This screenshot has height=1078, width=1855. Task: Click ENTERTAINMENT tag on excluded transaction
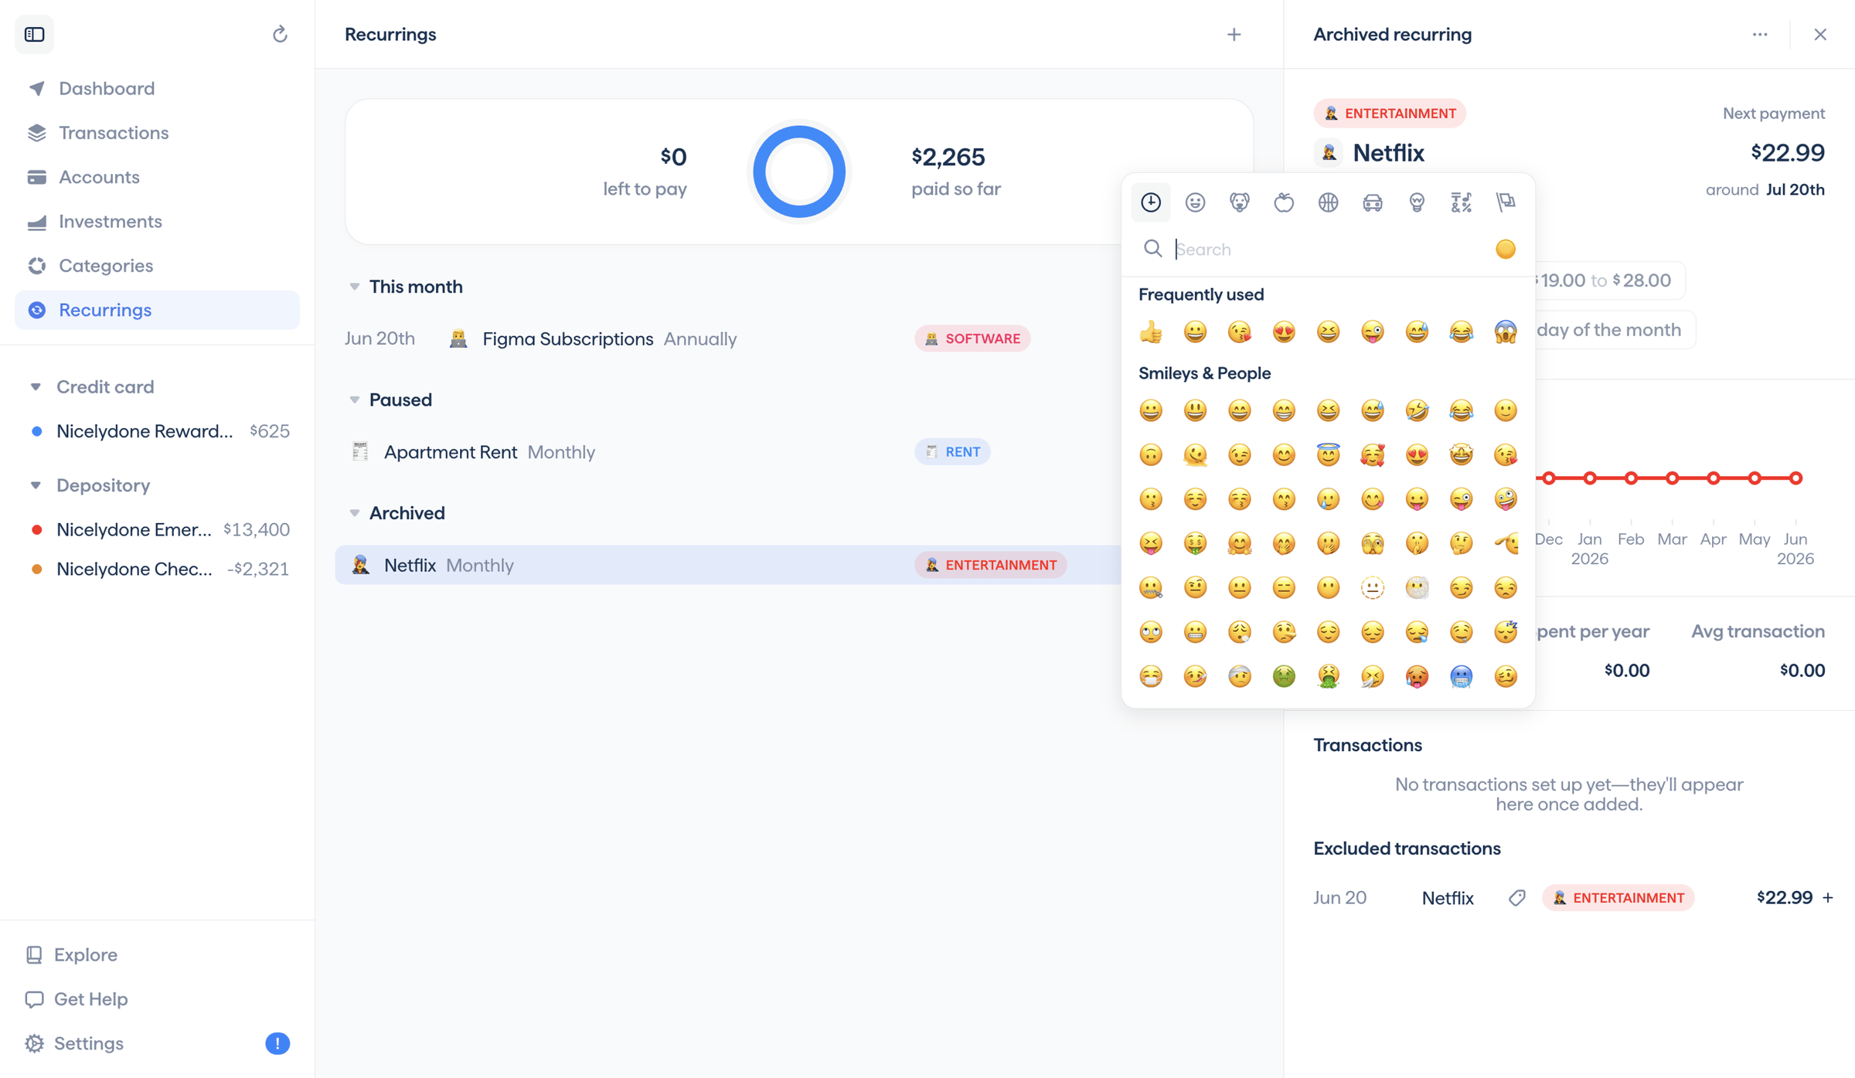[1618, 898]
